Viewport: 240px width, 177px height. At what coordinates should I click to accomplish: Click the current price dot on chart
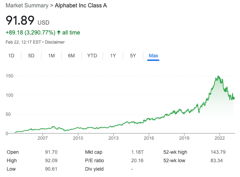point(233,98)
